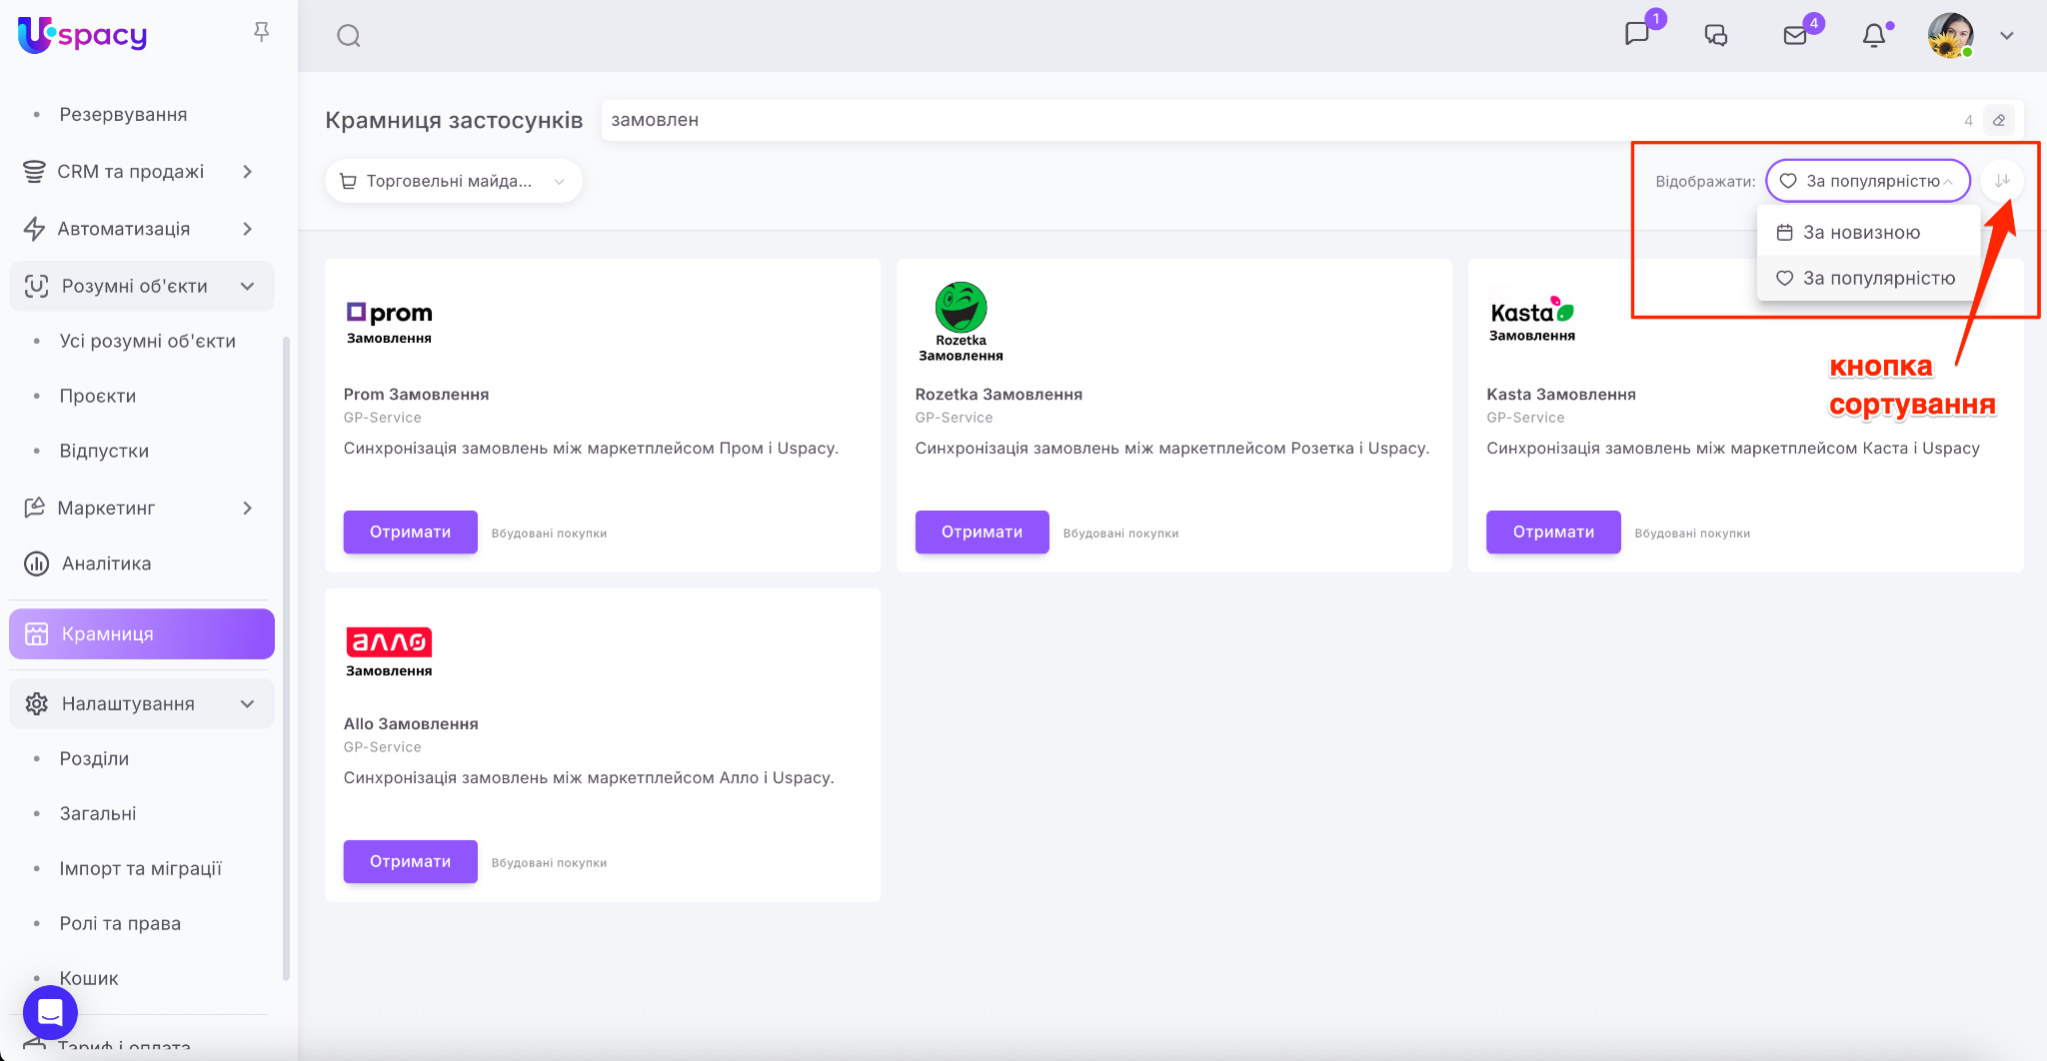Open the support chat bubble widget

50,1012
